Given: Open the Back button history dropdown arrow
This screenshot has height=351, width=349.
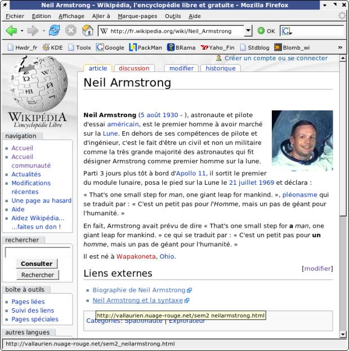Looking at the screenshot, I should (x=21, y=31).
